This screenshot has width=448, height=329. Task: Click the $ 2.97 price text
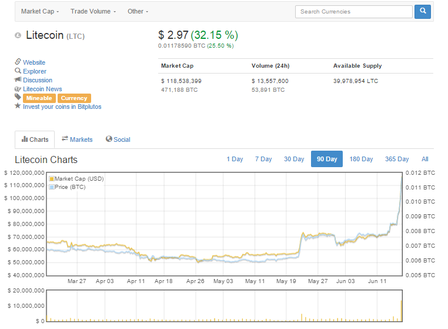[x=173, y=35]
